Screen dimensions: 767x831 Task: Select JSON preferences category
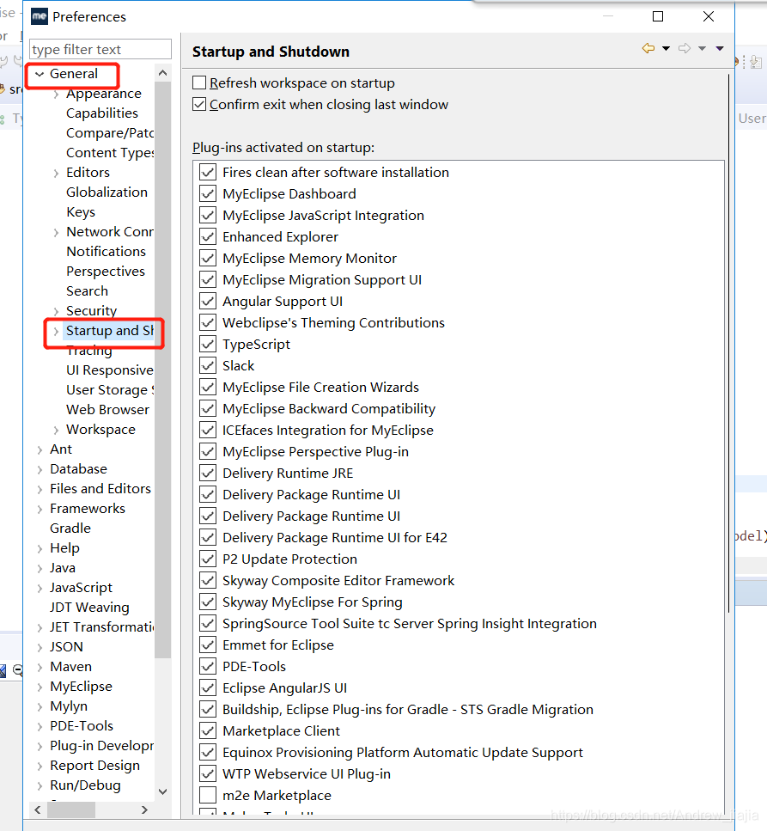(66, 646)
